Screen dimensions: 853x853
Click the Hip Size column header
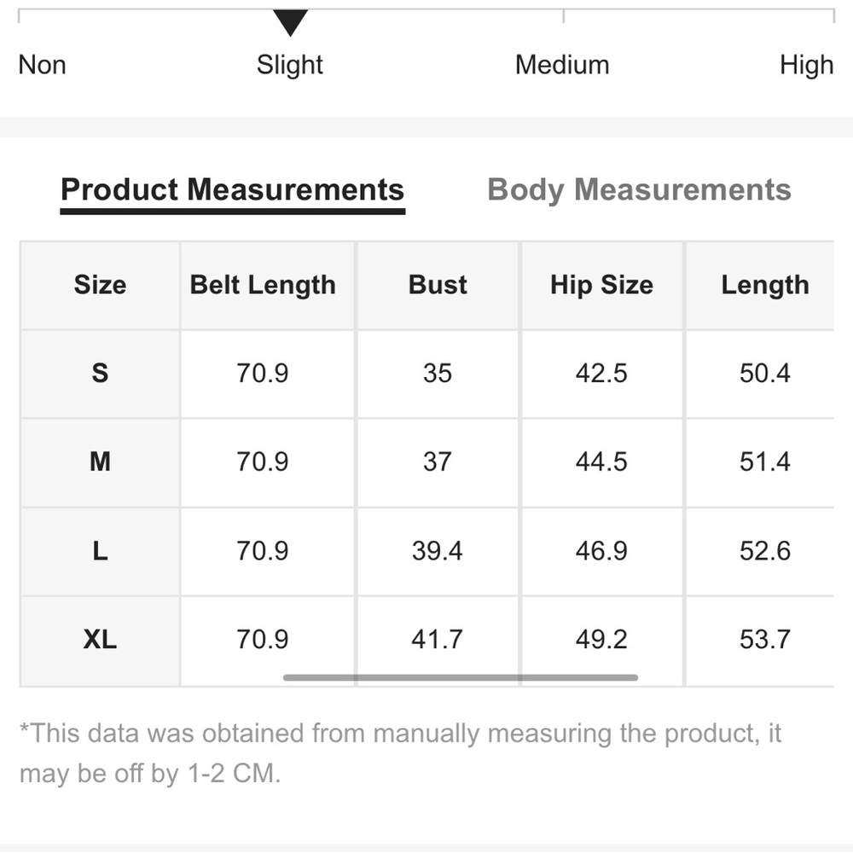601,285
